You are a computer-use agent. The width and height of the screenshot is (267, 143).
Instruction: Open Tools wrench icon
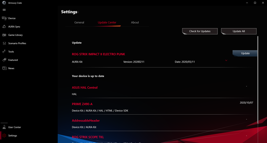tap(4, 52)
